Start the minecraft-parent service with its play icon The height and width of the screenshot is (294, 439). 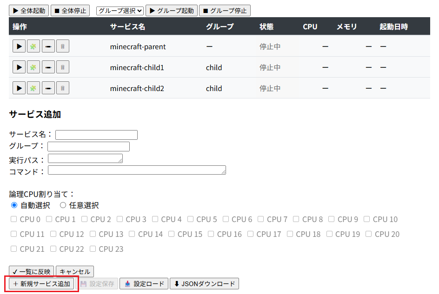[x=19, y=46]
